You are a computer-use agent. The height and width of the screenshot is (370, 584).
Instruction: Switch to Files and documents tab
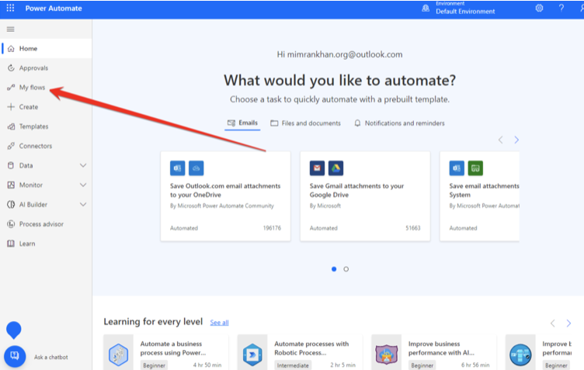point(305,123)
